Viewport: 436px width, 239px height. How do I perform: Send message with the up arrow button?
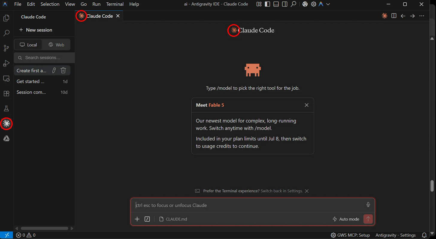tap(368, 219)
